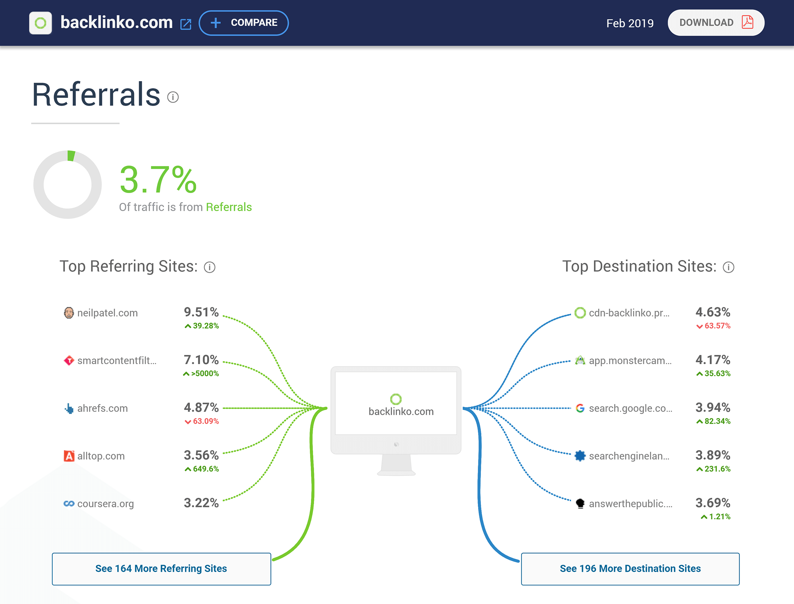The image size is (794, 604).
Task: Open the app.monstercam... destination site
Action: click(x=630, y=361)
